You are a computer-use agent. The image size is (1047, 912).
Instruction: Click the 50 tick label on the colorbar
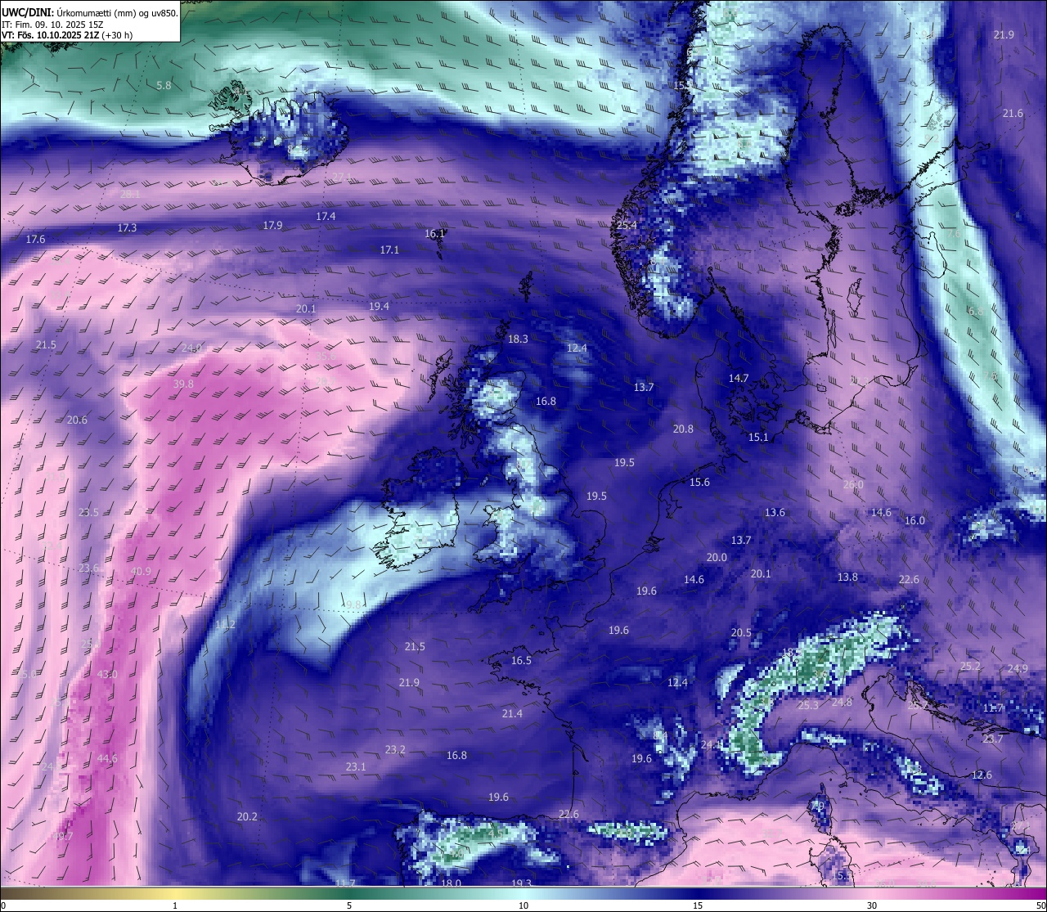tap(1040, 905)
